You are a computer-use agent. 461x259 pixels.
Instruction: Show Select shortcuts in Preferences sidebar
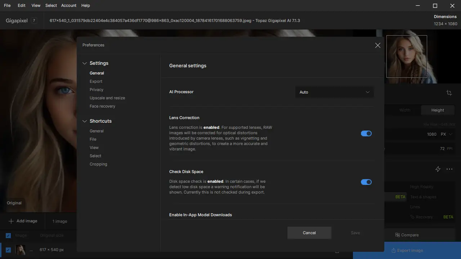[x=95, y=156]
